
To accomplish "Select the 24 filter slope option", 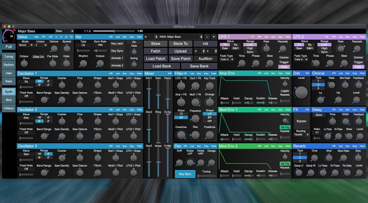I will click(181, 117).
